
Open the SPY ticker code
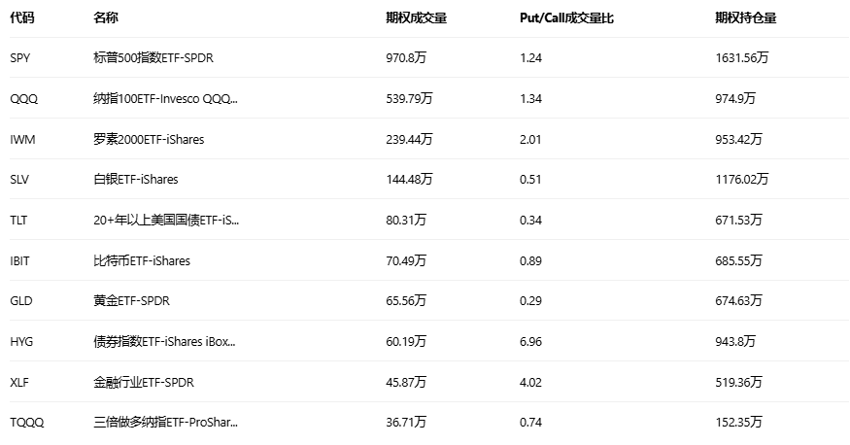[x=20, y=58]
